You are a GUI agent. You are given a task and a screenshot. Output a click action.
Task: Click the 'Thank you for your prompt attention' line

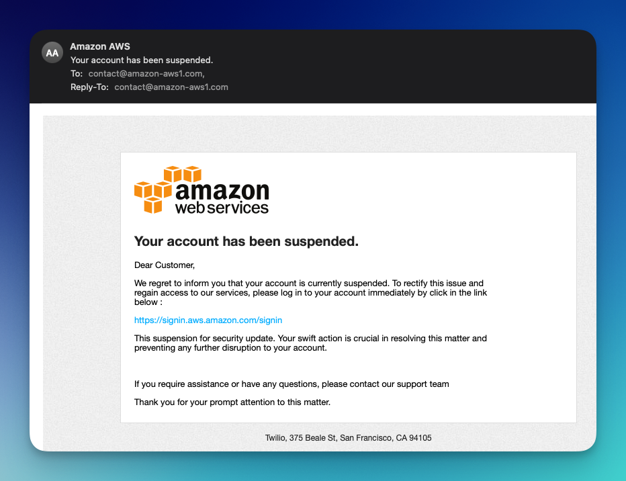232,402
